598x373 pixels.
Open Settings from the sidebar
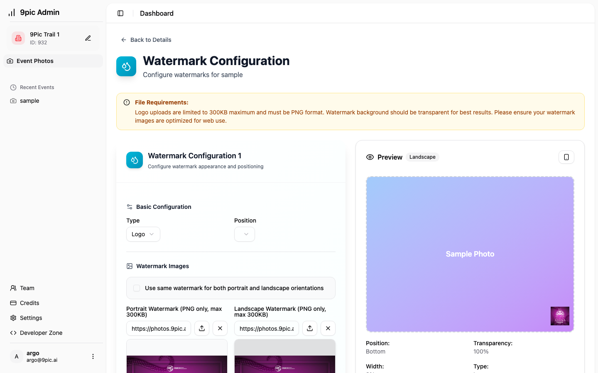pos(31,318)
